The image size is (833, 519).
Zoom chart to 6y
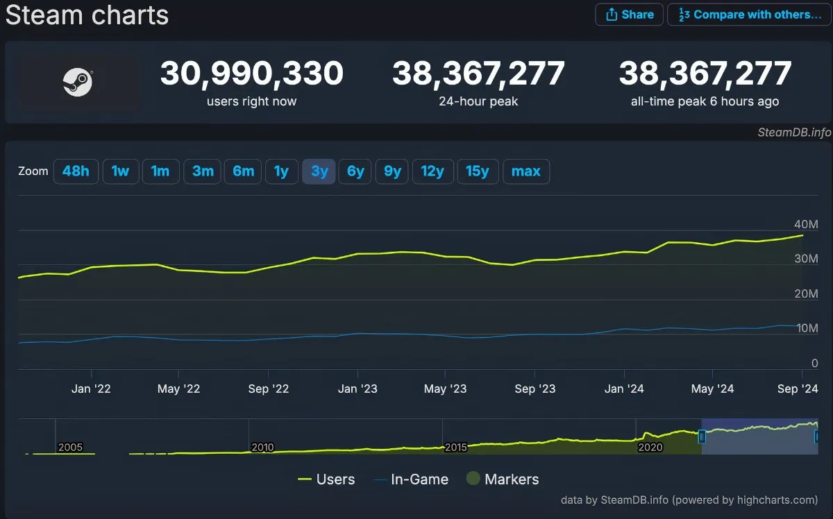tap(355, 171)
